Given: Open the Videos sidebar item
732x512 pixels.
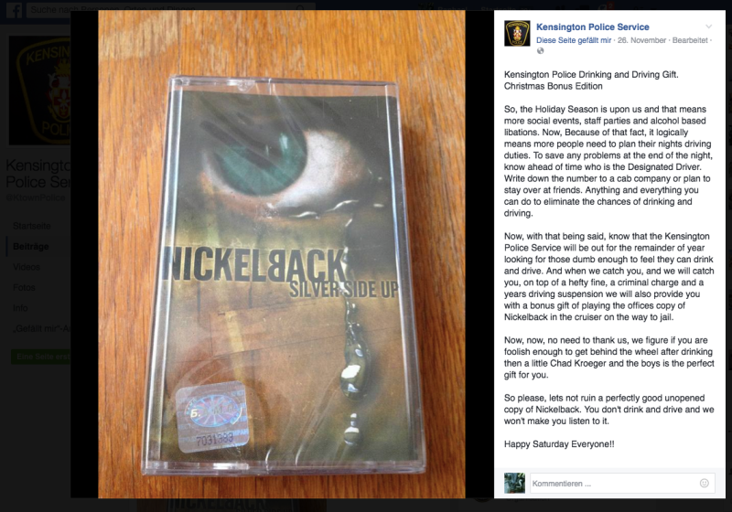Looking at the screenshot, I should tap(27, 267).
